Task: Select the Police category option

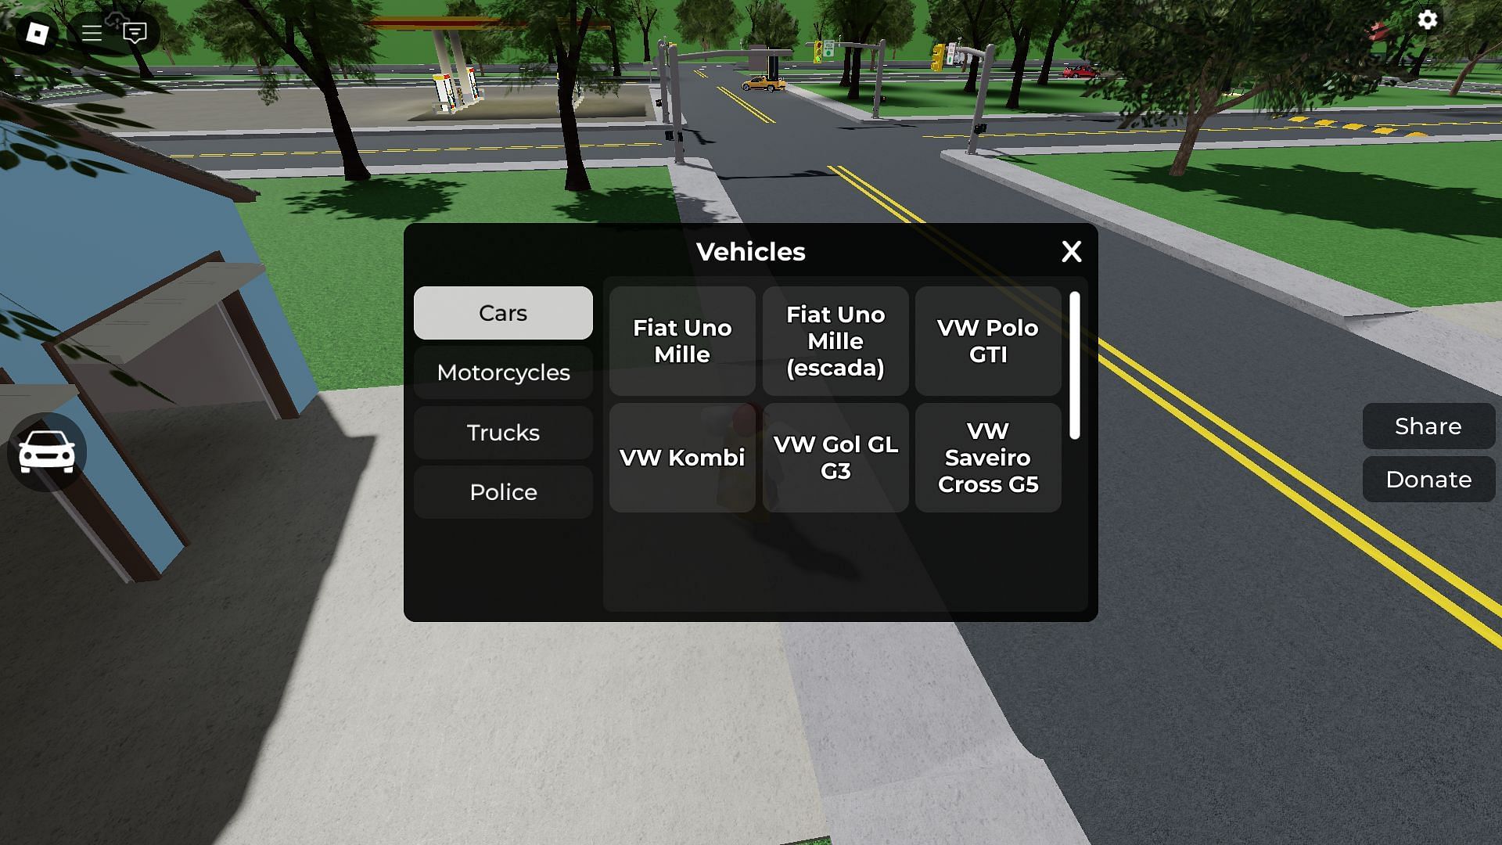Action: tap(502, 492)
